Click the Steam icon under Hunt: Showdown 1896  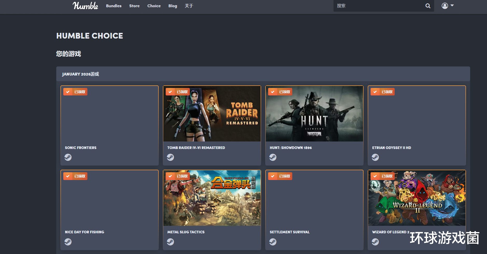(273, 157)
